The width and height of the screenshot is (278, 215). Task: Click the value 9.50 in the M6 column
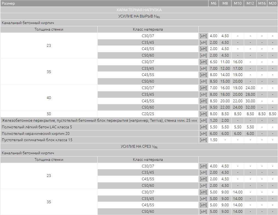(x=213, y=107)
